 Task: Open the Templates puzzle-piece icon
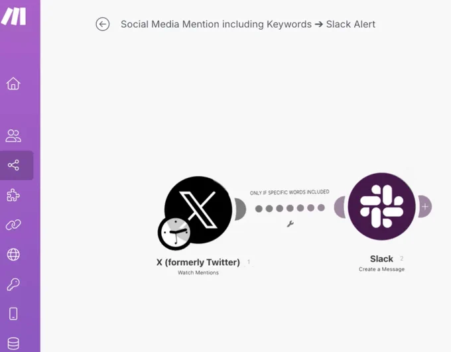(x=13, y=196)
